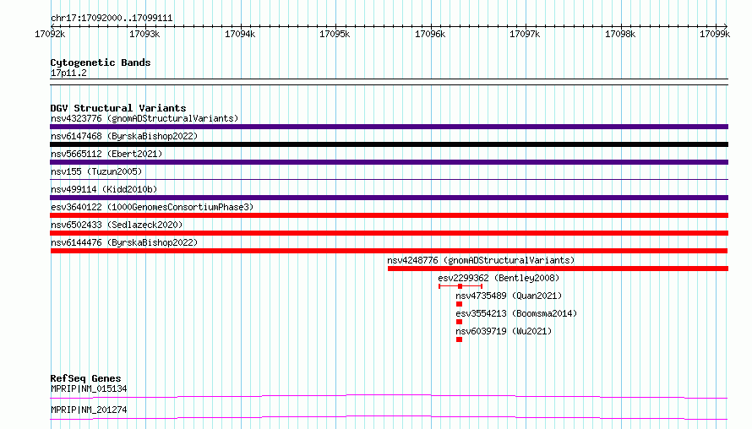Select the nsv6502433 (Sedlazeck2020) label
Screen dimensions: 752x429
117,225
